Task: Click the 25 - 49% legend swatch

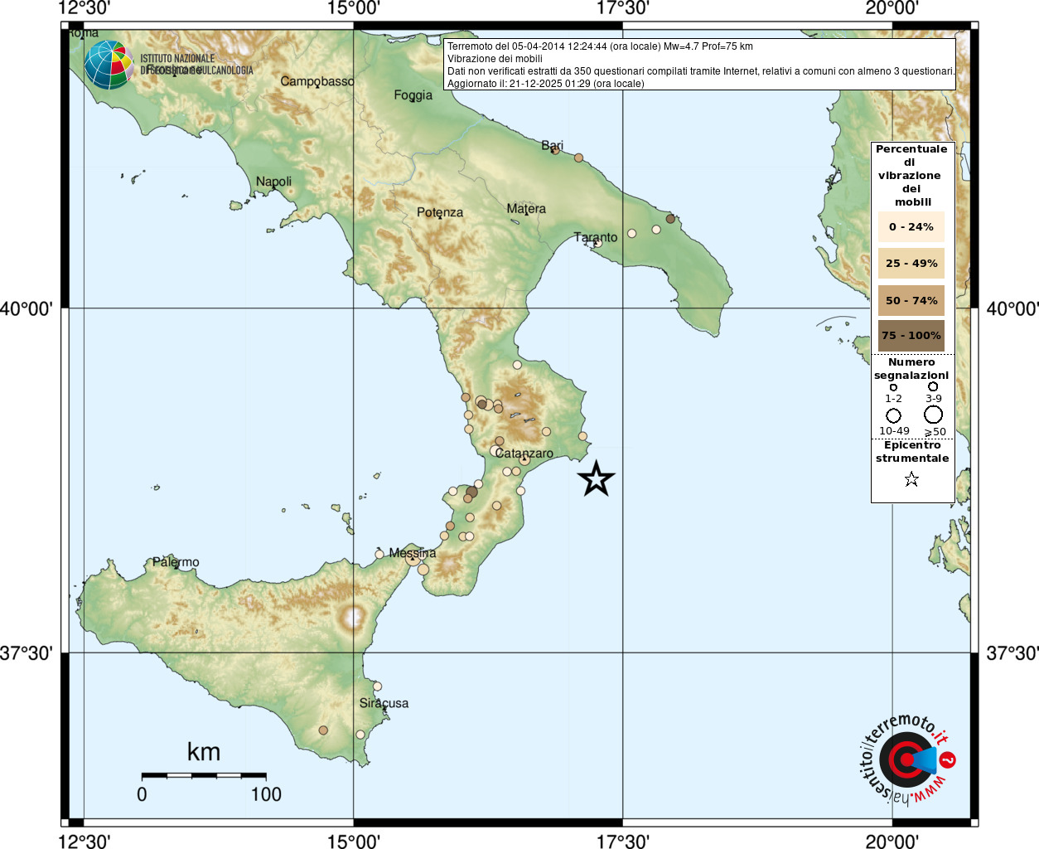Action: click(911, 263)
